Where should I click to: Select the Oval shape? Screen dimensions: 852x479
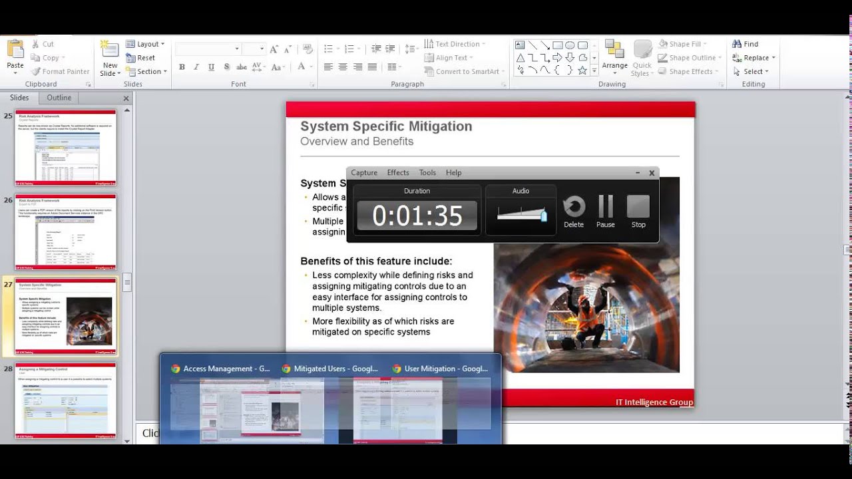(570, 45)
